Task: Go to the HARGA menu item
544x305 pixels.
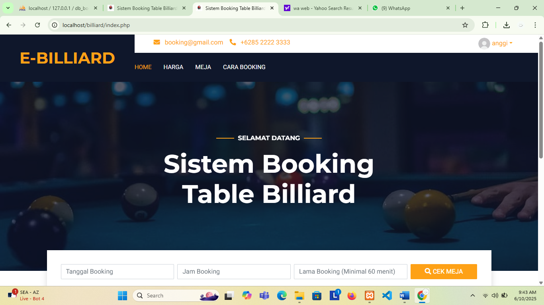Action: click(x=173, y=67)
